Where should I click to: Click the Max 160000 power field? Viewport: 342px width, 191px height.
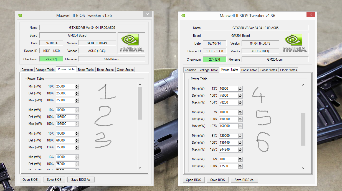coord(229,126)
